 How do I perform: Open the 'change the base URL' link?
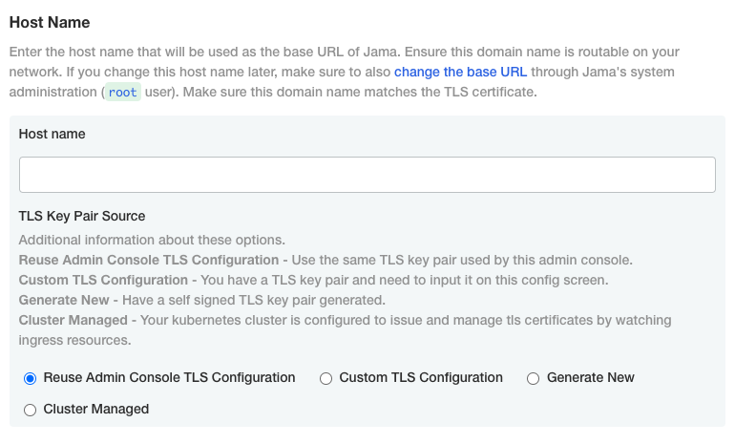coord(460,72)
